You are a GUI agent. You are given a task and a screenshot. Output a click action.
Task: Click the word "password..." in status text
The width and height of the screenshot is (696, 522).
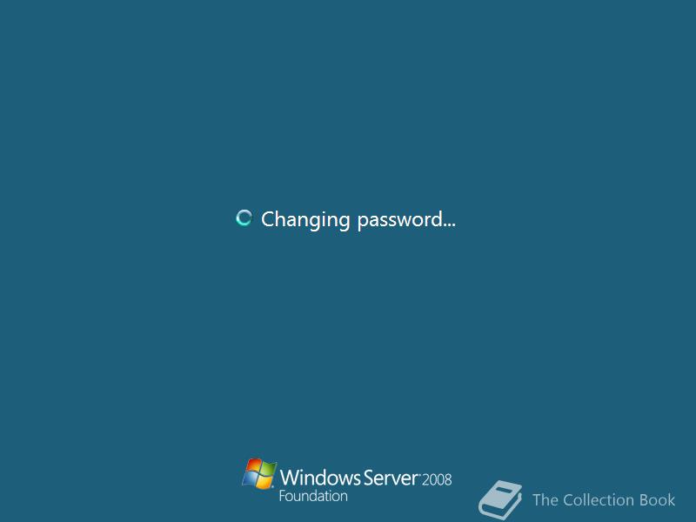(406, 220)
